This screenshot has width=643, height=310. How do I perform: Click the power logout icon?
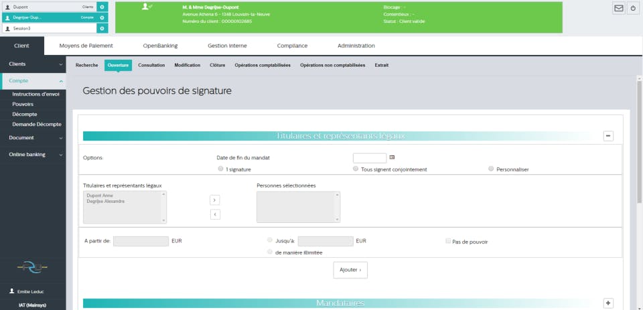[634, 8]
